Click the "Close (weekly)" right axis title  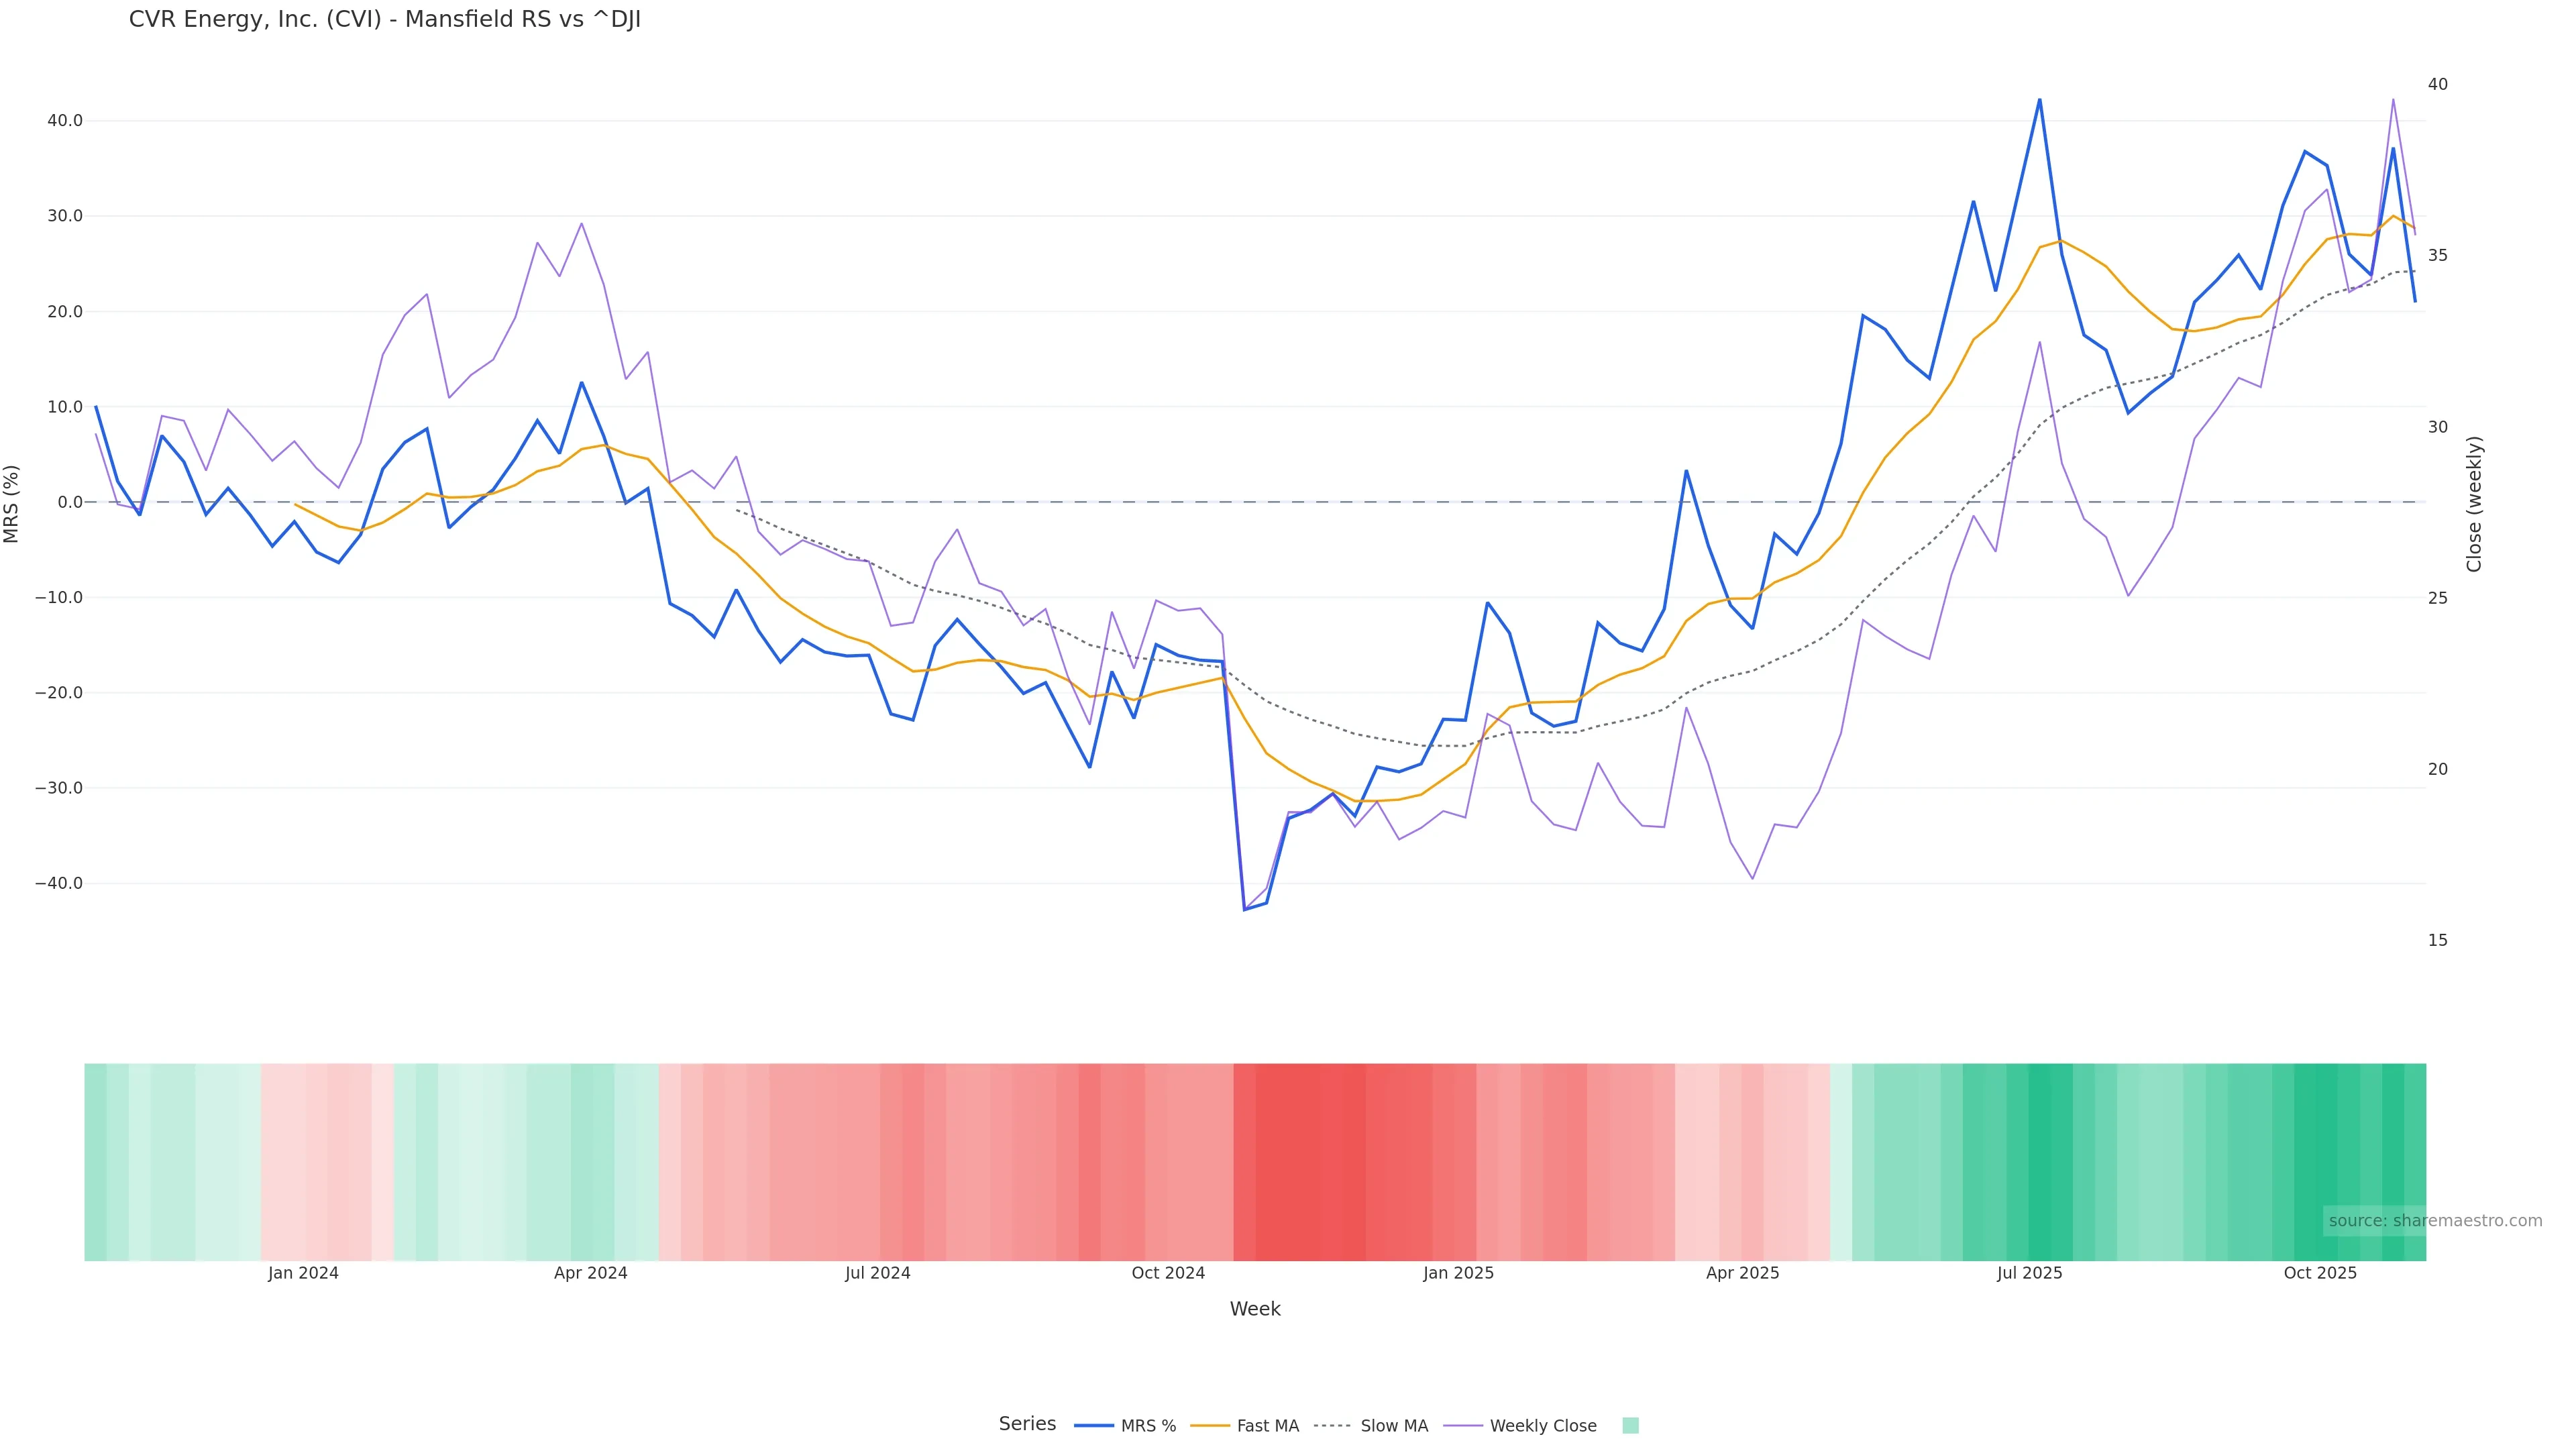point(2474,504)
